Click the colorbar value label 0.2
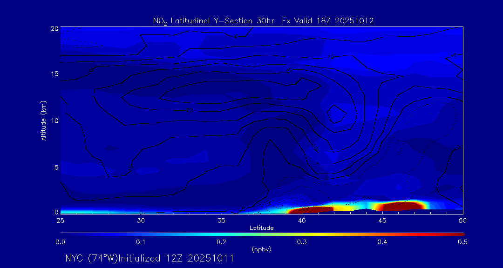Viewport: 503px width, 268px height. pyautogui.click(x=221, y=242)
